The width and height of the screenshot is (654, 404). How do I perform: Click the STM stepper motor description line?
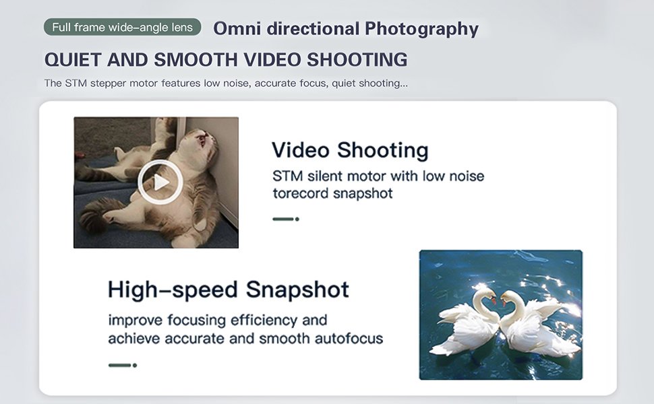tap(226, 83)
